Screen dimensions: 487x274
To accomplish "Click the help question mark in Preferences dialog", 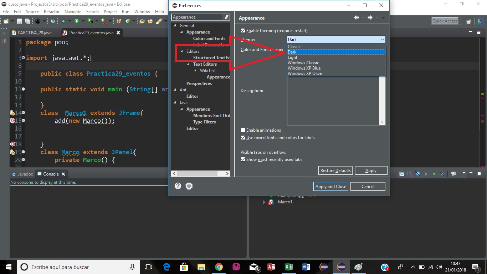I will click(178, 186).
